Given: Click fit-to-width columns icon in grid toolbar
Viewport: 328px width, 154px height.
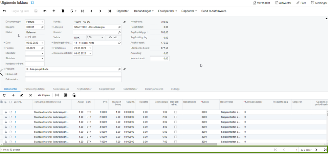Looking at the screenshot, I should click(x=57, y=95).
